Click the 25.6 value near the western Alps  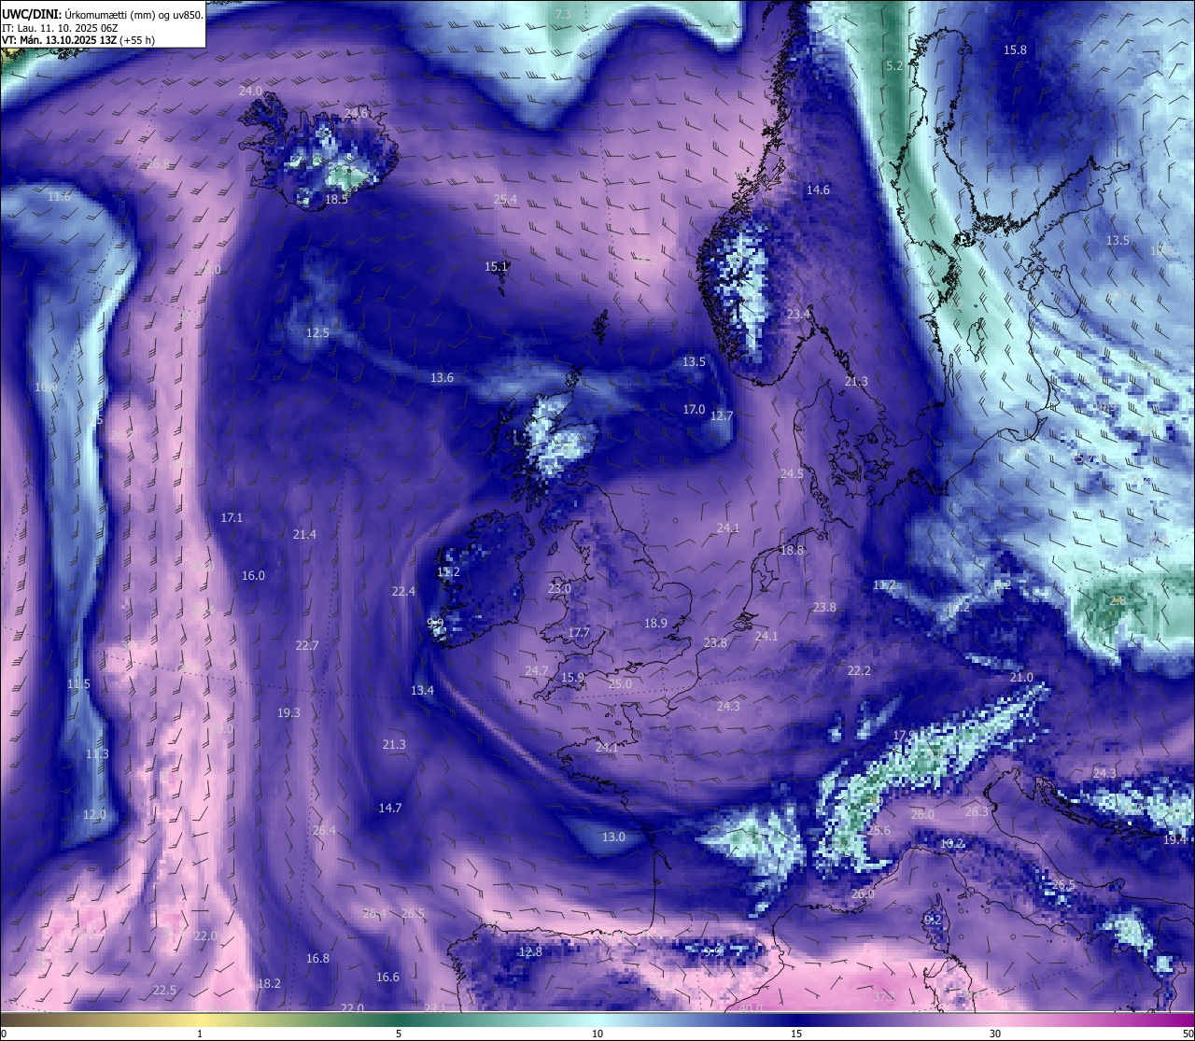879,830
